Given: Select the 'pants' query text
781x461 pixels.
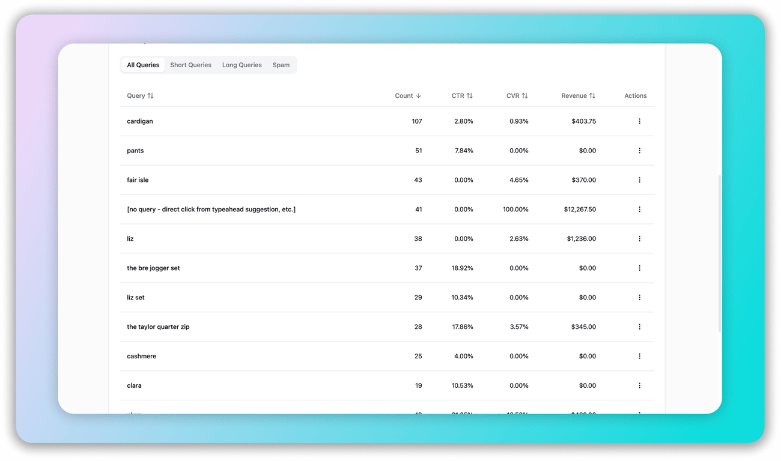Looking at the screenshot, I should click(x=135, y=151).
